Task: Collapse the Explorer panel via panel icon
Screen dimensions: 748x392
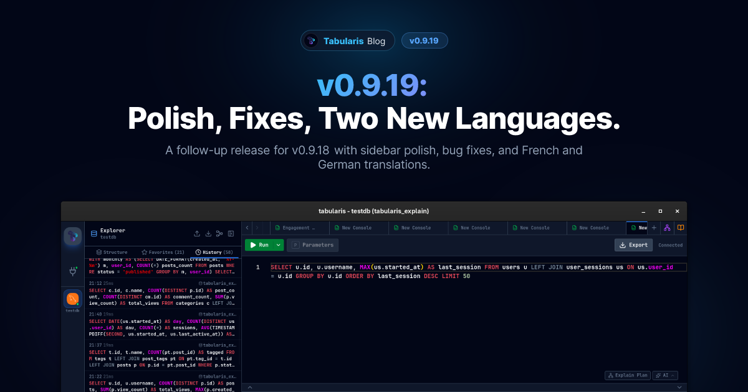Action: [231, 233]
